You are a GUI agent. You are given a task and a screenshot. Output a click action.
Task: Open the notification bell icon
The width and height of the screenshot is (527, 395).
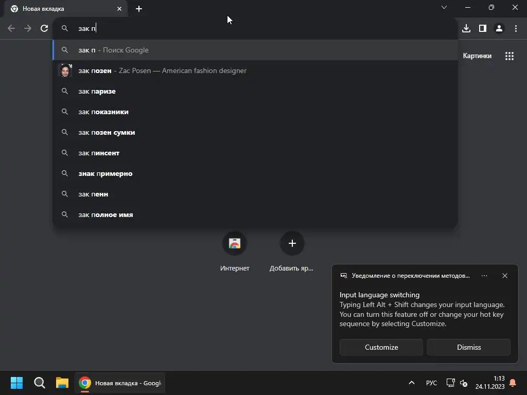[513, 383]
